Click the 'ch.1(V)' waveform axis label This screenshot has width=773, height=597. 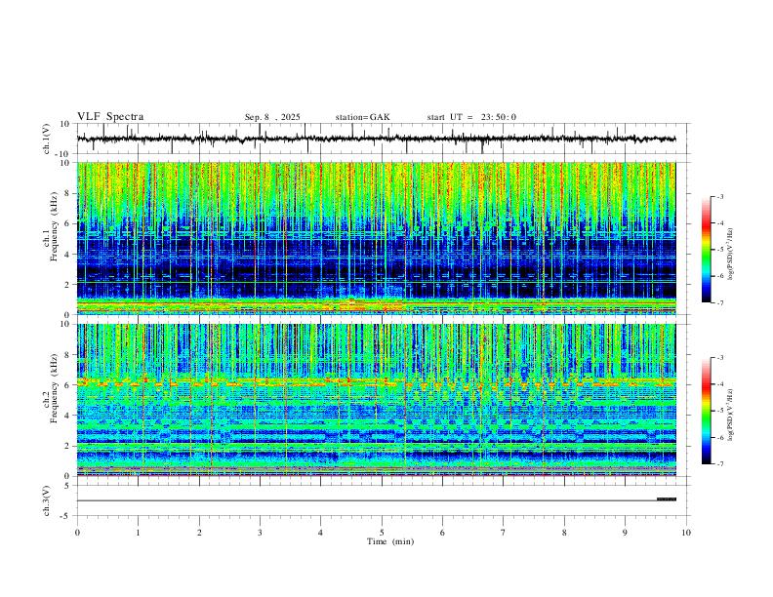[47, 139]
